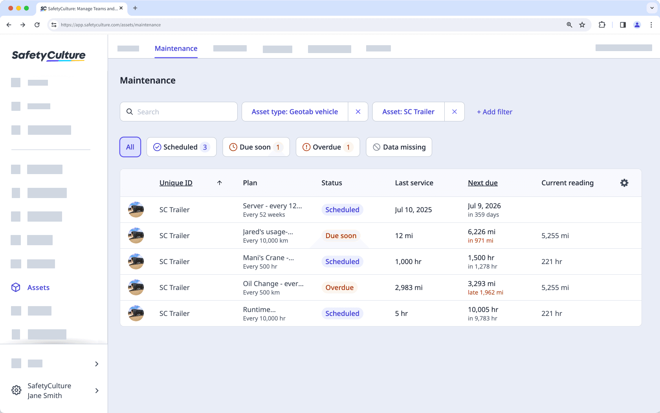This screenshot has width=660, height=413.
Task: Enable the Overdue maintenance filter
Action: tap(328, 147)
